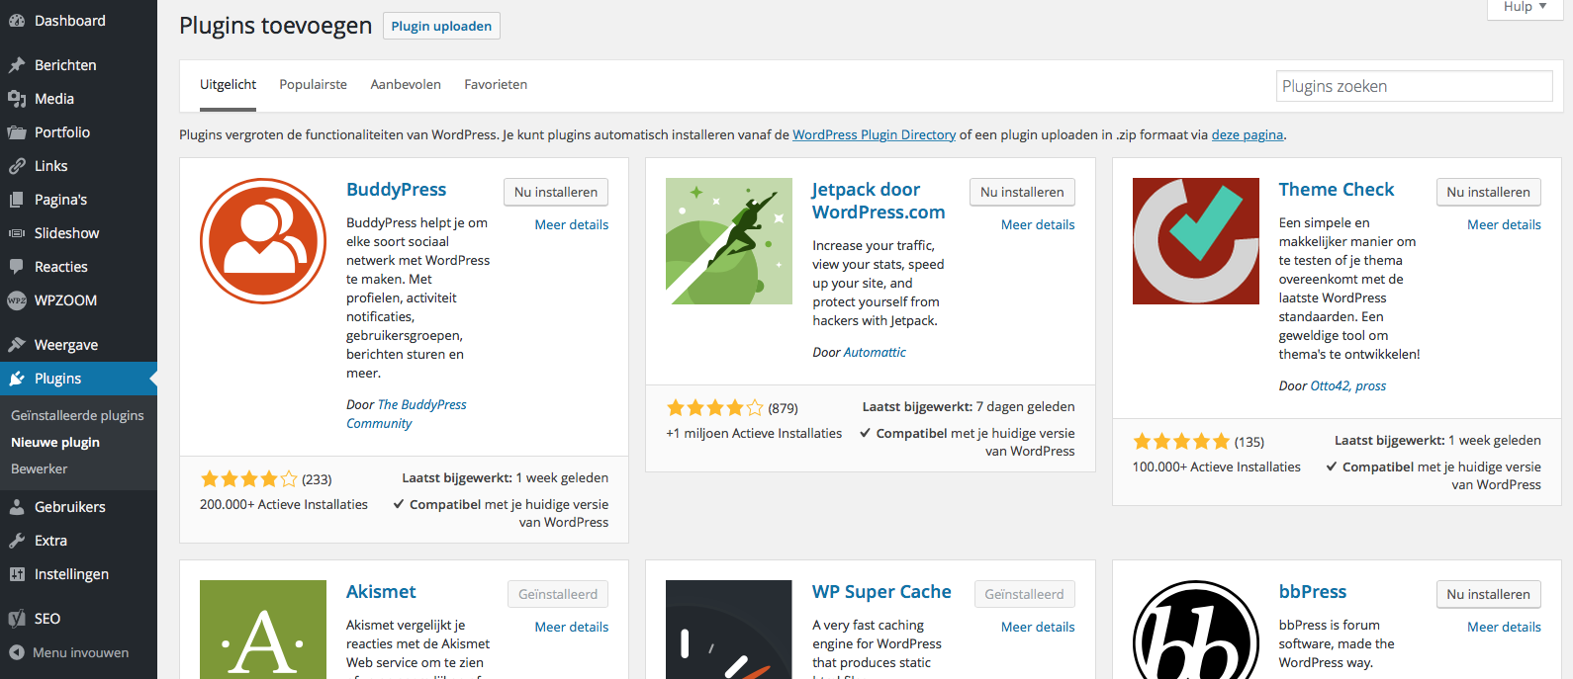Click the Gebruikers person icon

(x=17, y=507)
